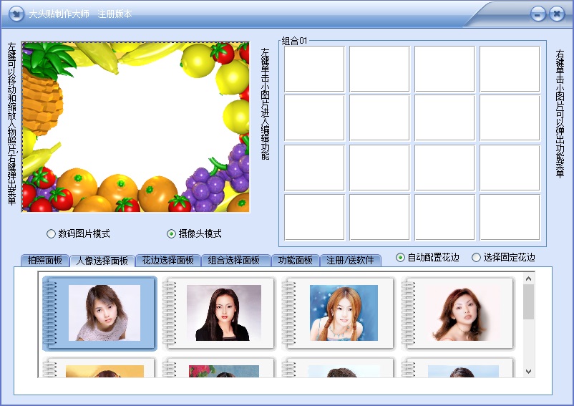
Task: Open the 注册/送软件 tab
Action: click(x=351, y=261)
